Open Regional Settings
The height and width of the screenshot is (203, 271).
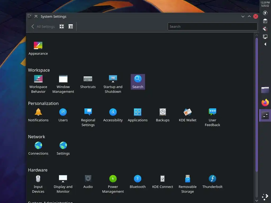88,118
